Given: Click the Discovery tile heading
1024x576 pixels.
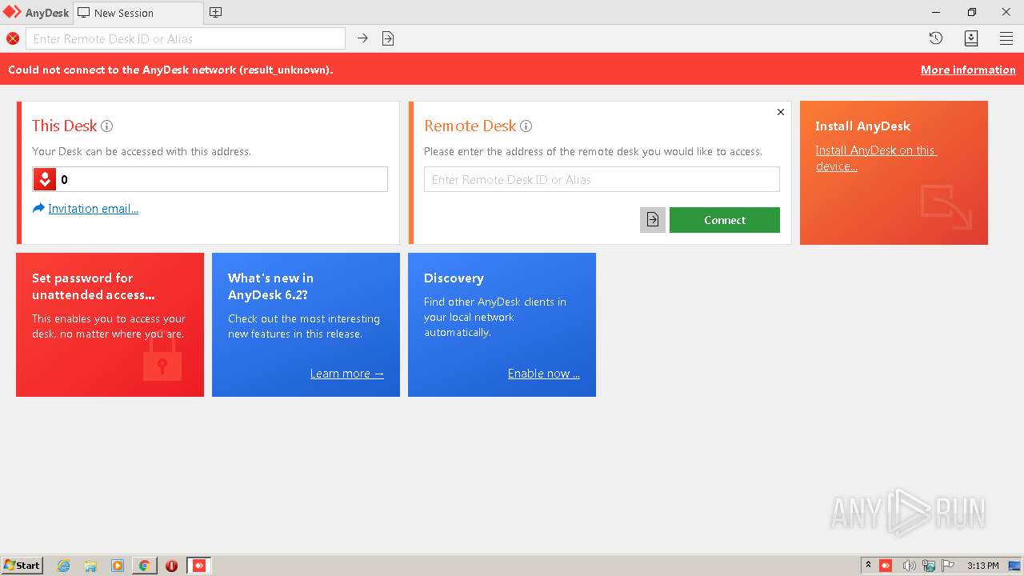Looking at the screenshot, I should point(454,278).
